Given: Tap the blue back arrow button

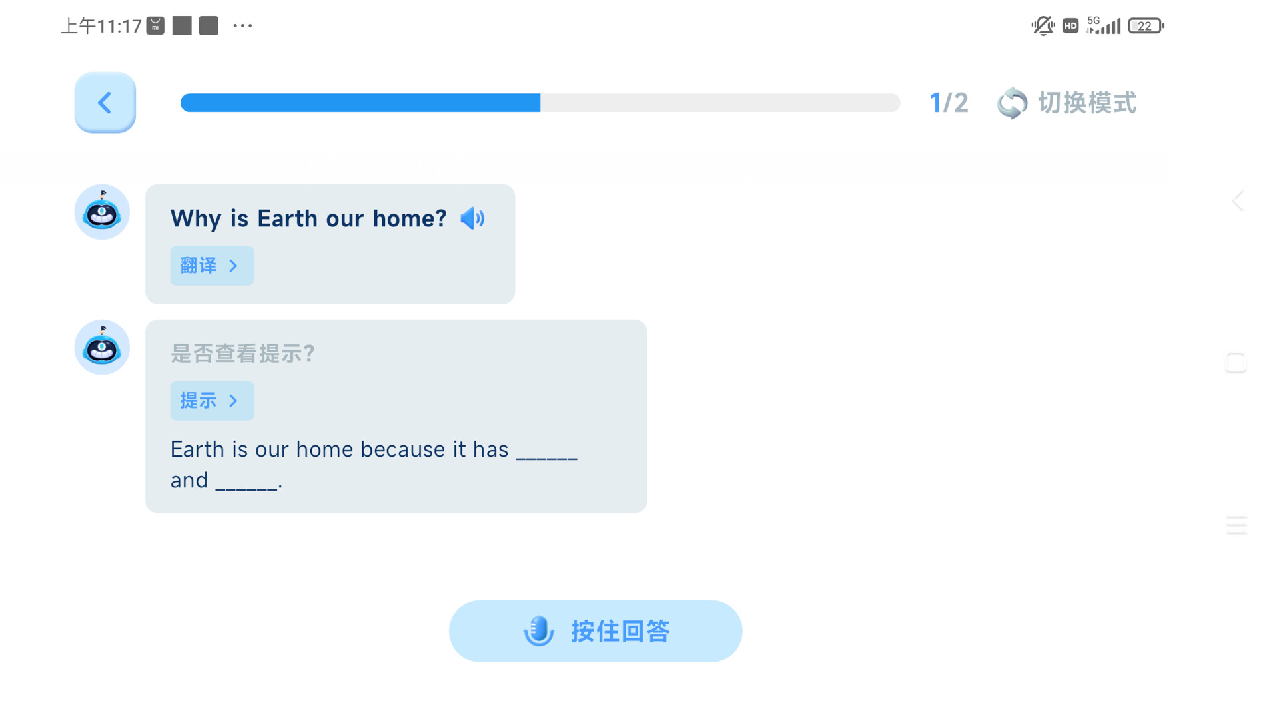Looking at the screenshot, I should tap(105, 103).
